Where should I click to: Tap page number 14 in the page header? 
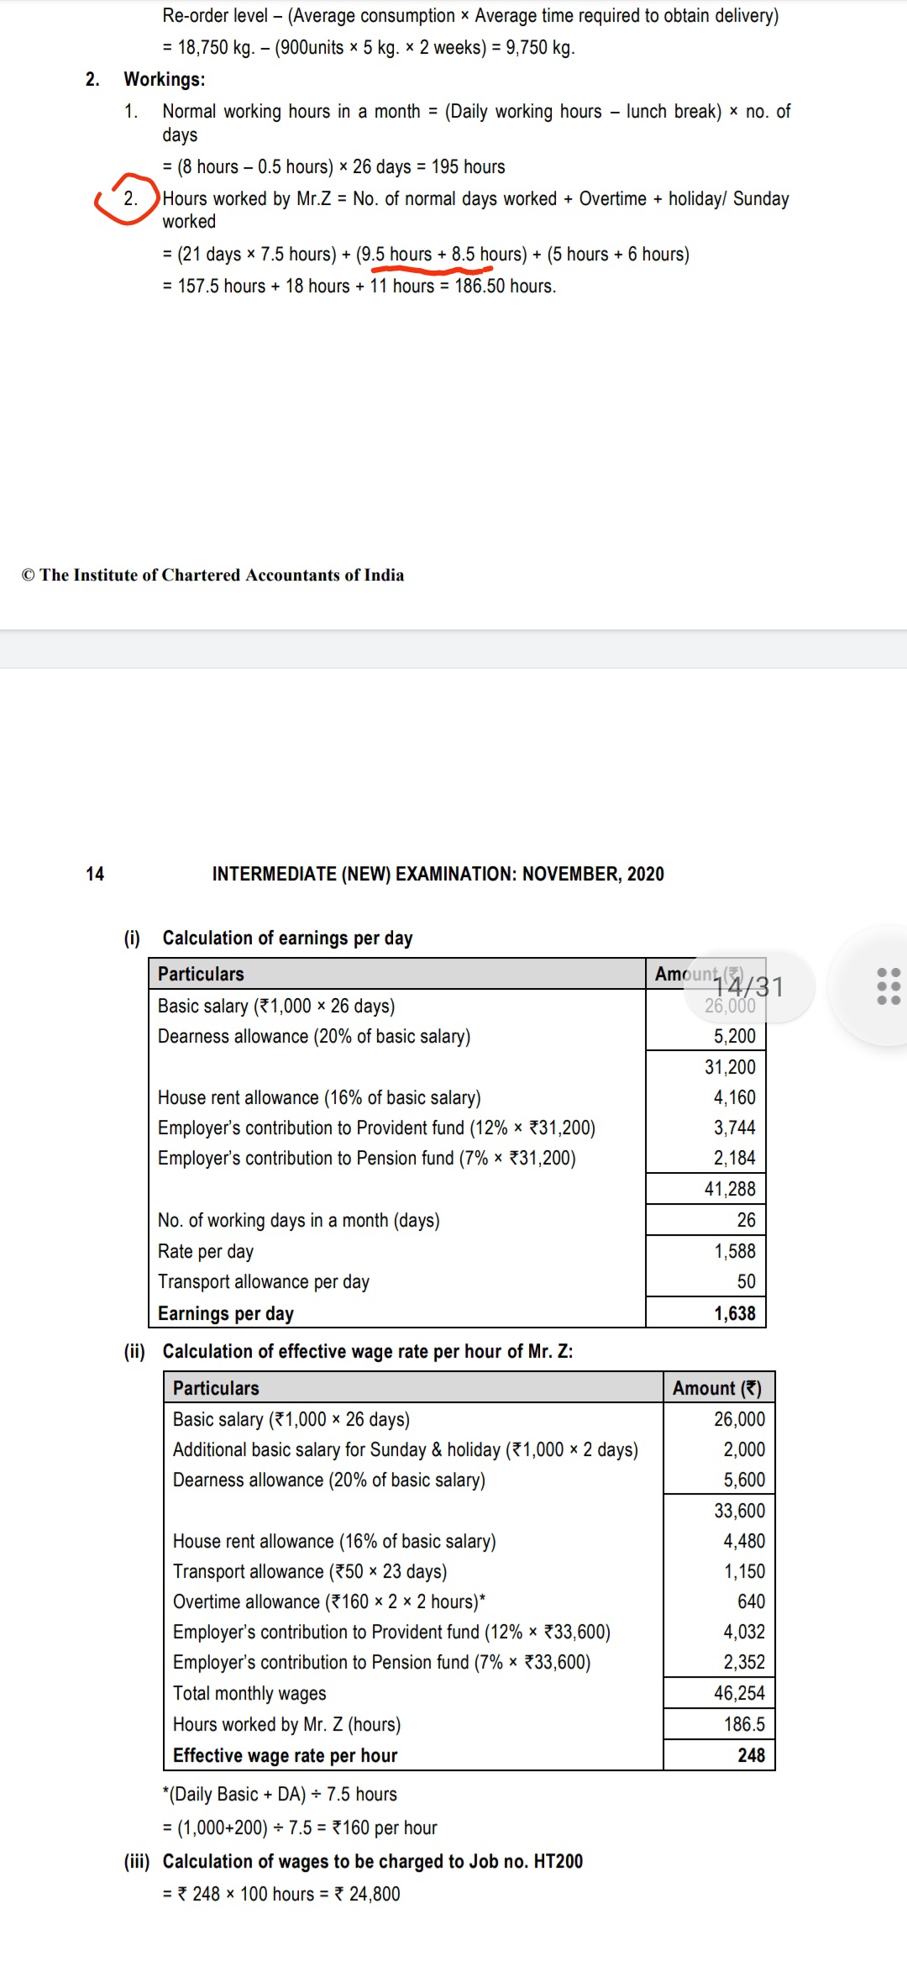point(95,874)
